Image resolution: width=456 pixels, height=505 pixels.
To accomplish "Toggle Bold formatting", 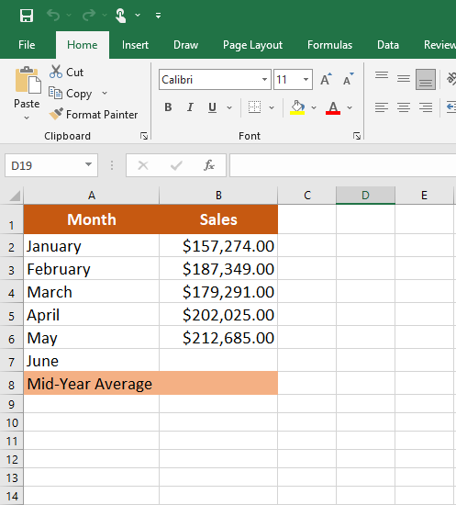I will [168, 107].
